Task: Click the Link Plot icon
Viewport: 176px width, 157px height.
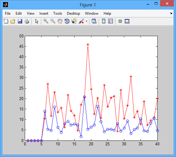Action: coord(94,21)
